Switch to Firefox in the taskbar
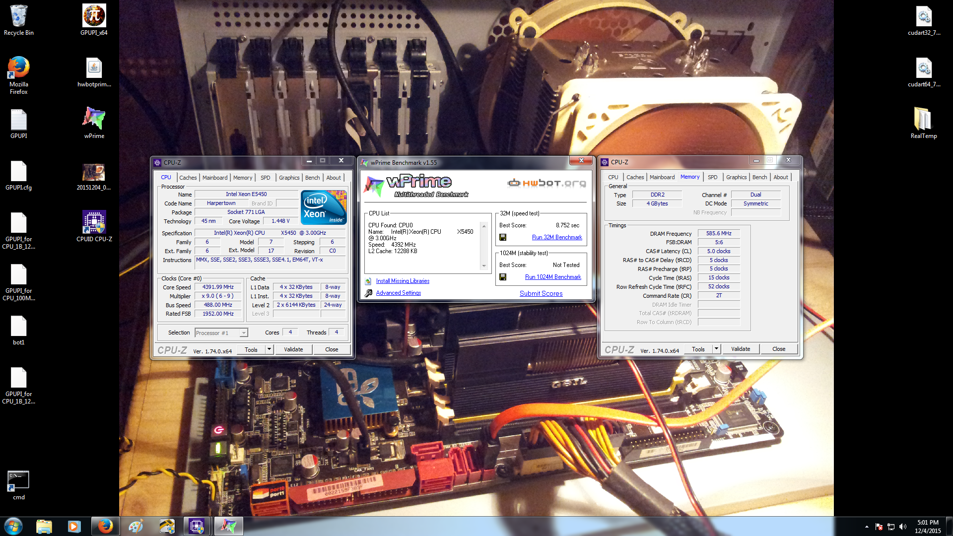Viewport: 953px width, 536px height. pos(105,526)
